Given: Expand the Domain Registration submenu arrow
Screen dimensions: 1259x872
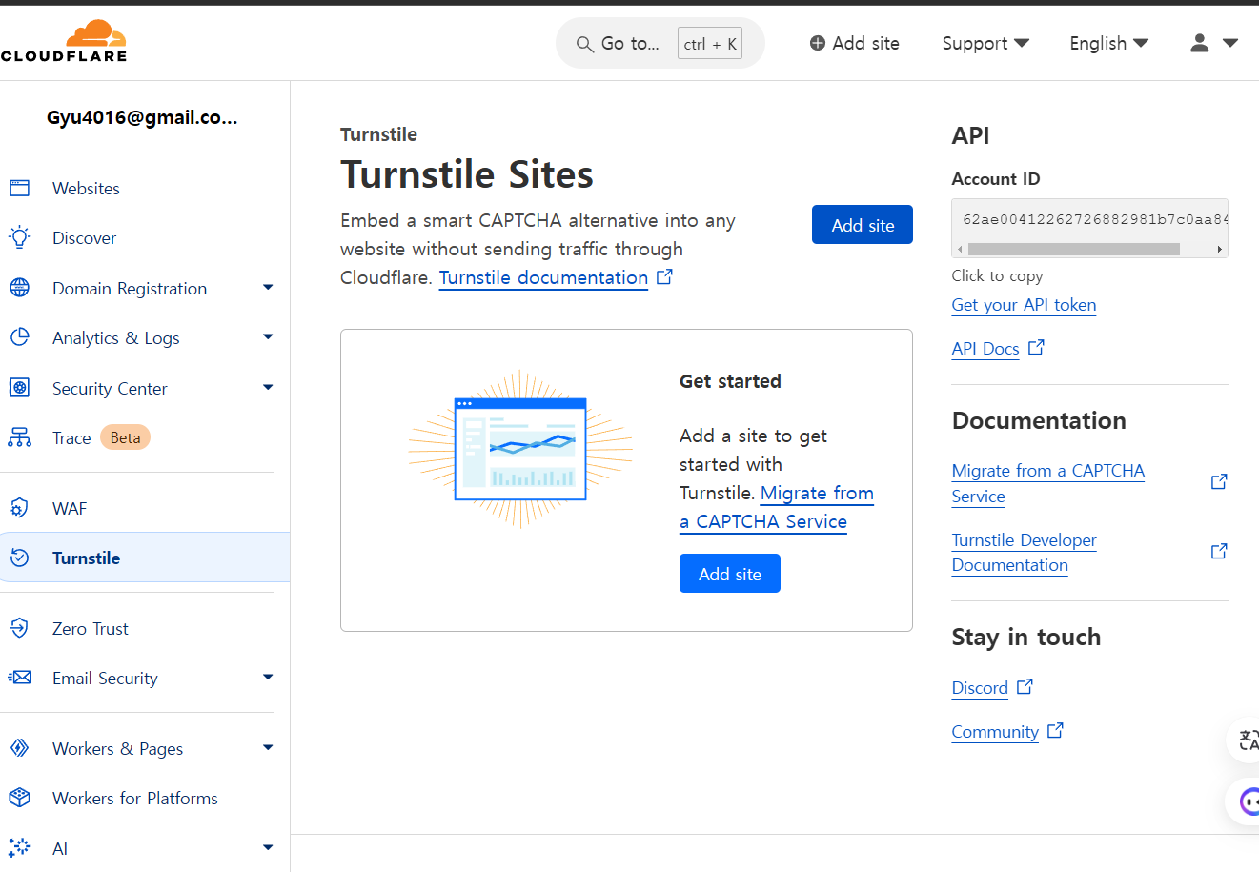Looking at the screenshot, I should pos(268,288).
